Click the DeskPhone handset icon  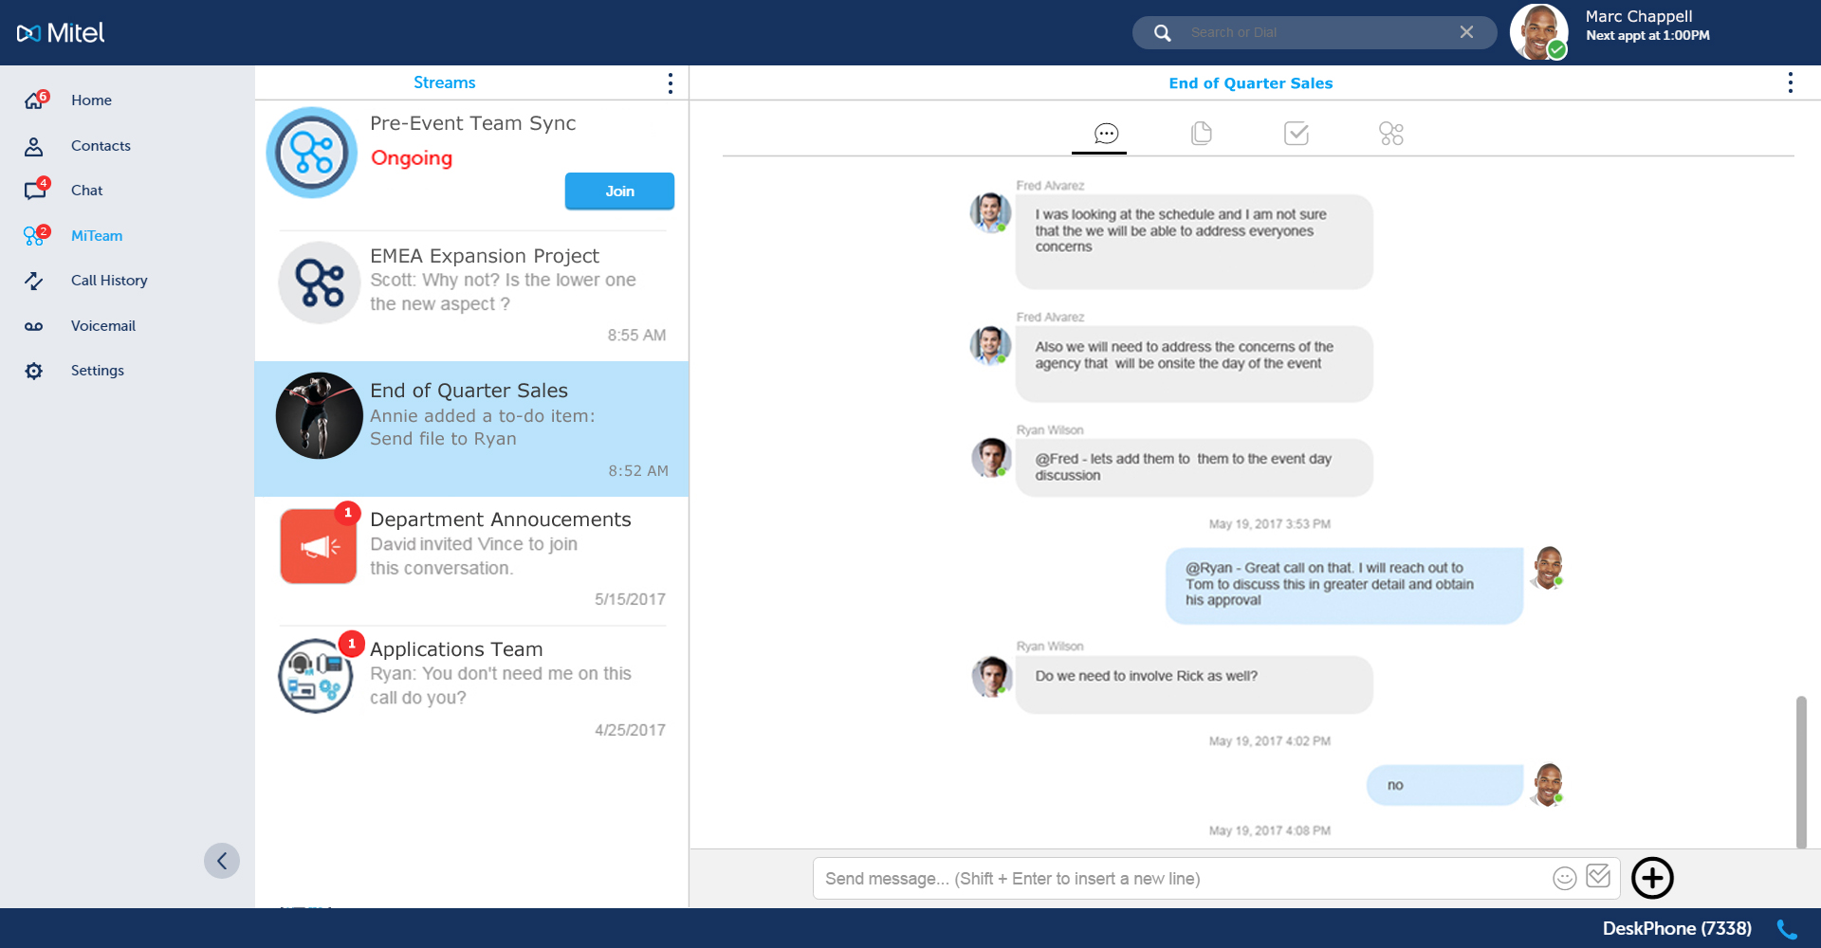tap(1787, 929)
